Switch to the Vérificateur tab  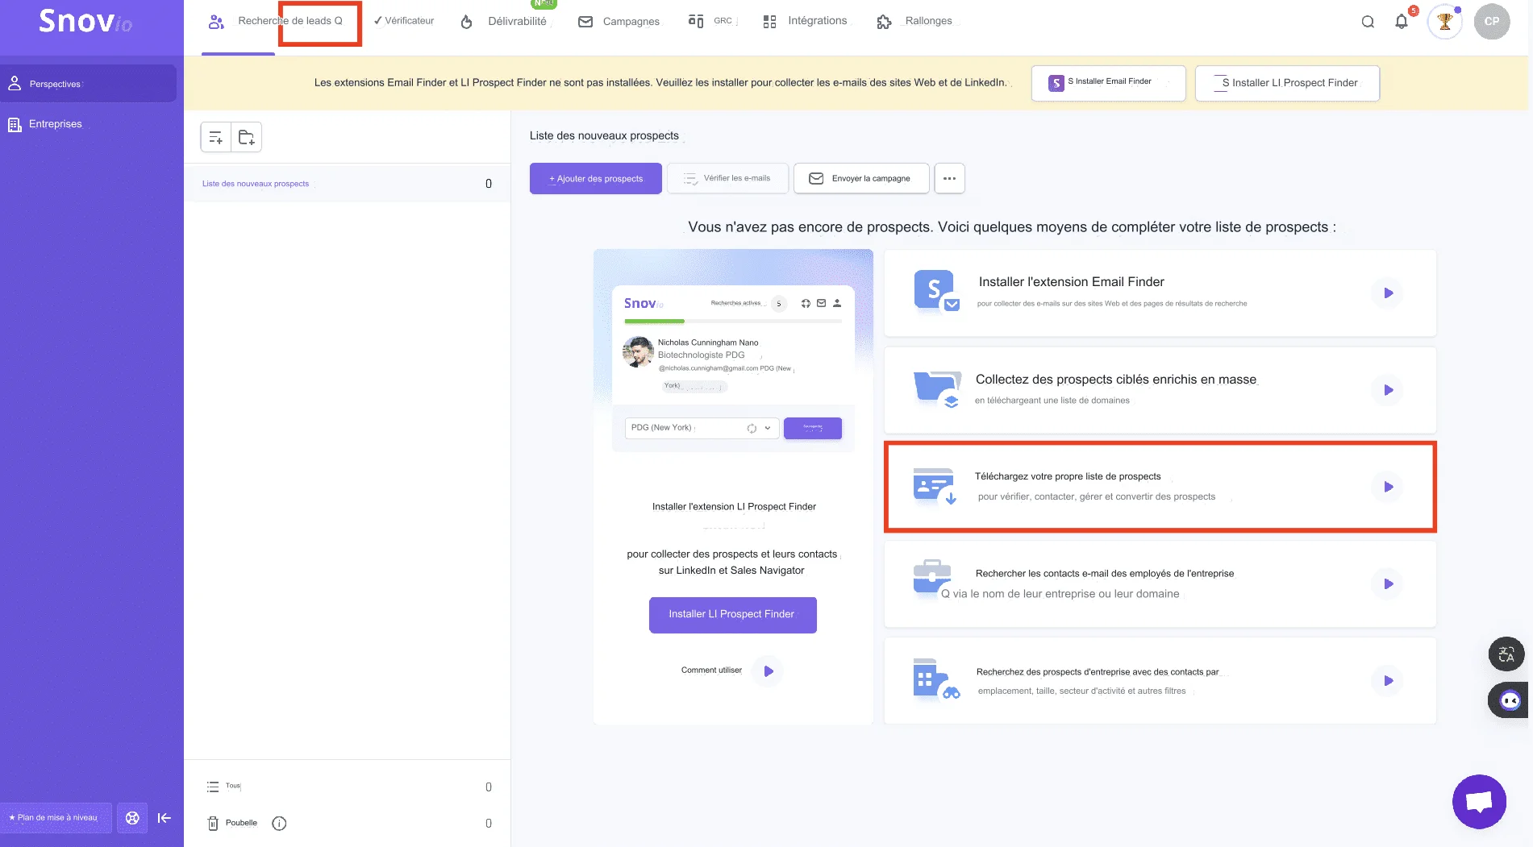pyautogui.click(x=404, y=21)
